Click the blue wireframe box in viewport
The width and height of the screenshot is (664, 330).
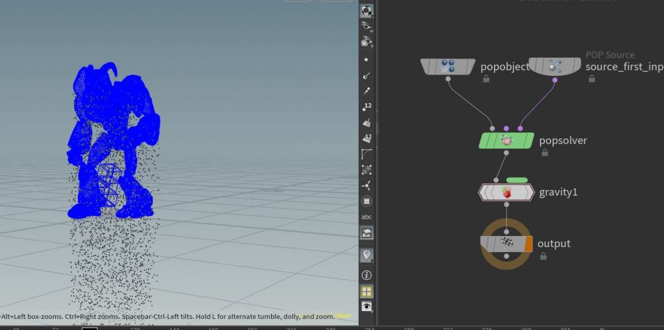(x=109, y=185)
